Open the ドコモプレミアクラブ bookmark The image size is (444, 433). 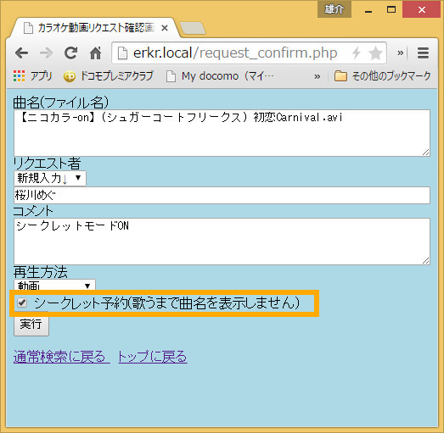tap(108, 76)
